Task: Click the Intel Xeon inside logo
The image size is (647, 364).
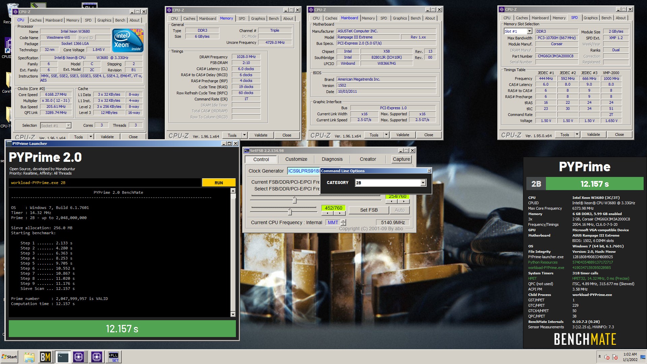Action: click(128, 40)
